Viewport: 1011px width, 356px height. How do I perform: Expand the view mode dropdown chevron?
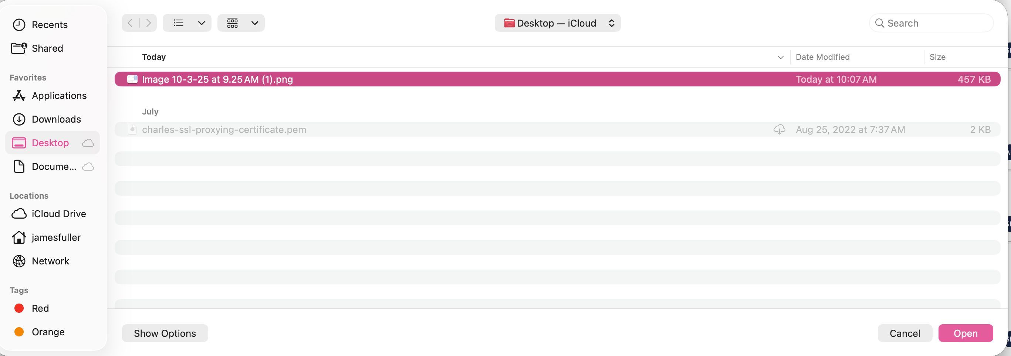tap(201, 23)
